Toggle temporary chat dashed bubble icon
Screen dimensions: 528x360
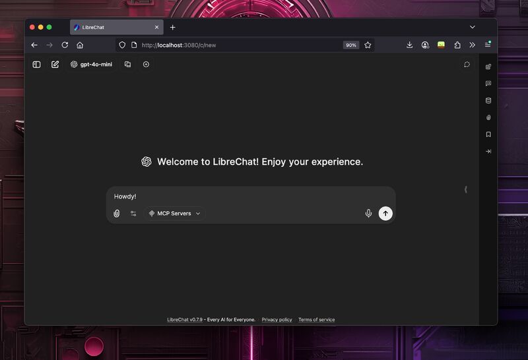point(467,64)
